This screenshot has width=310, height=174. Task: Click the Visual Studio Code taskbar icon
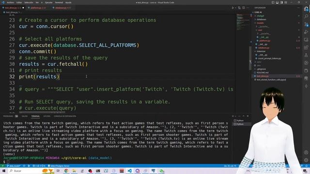point(129,171)
